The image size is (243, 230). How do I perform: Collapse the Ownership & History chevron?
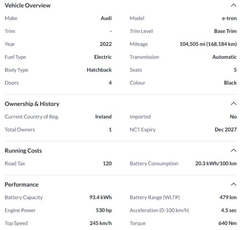(233, 103)
